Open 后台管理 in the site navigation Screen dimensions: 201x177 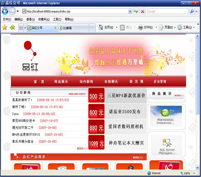pyautogui.click(x=160, y=81)
